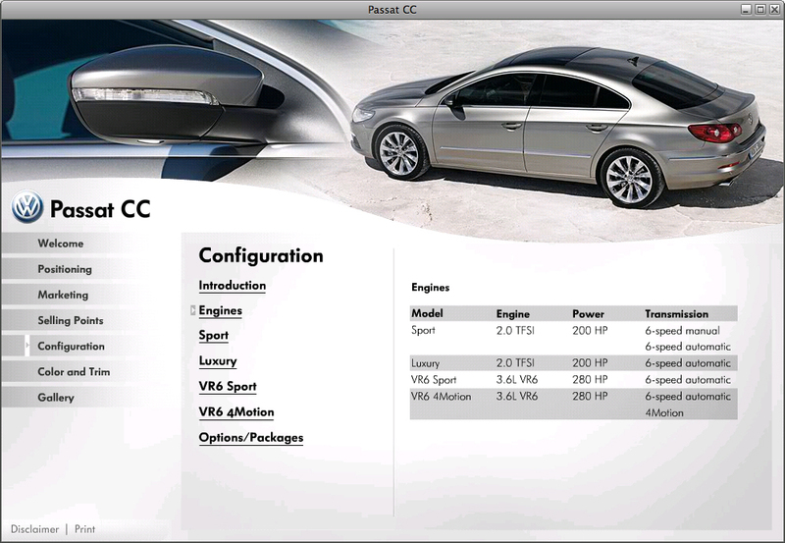Select Selling Points in the sidebar
The width and height of the screenshot is (785, 543).
tap(71, 320)
